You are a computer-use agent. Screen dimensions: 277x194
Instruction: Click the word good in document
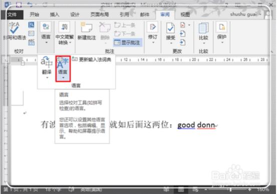pos(186,125)
